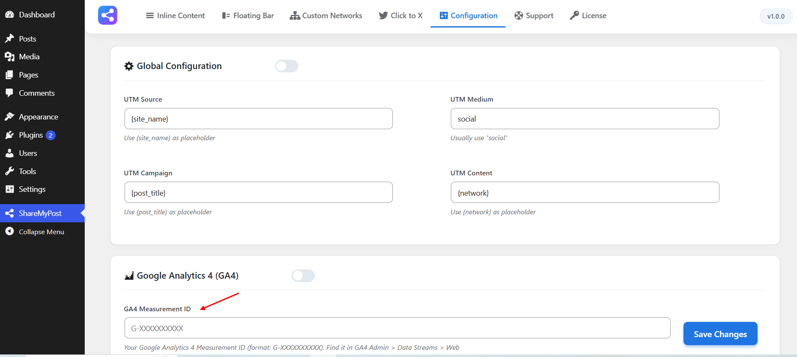Click the Comments bubble icon

click(x=10, y=93)
